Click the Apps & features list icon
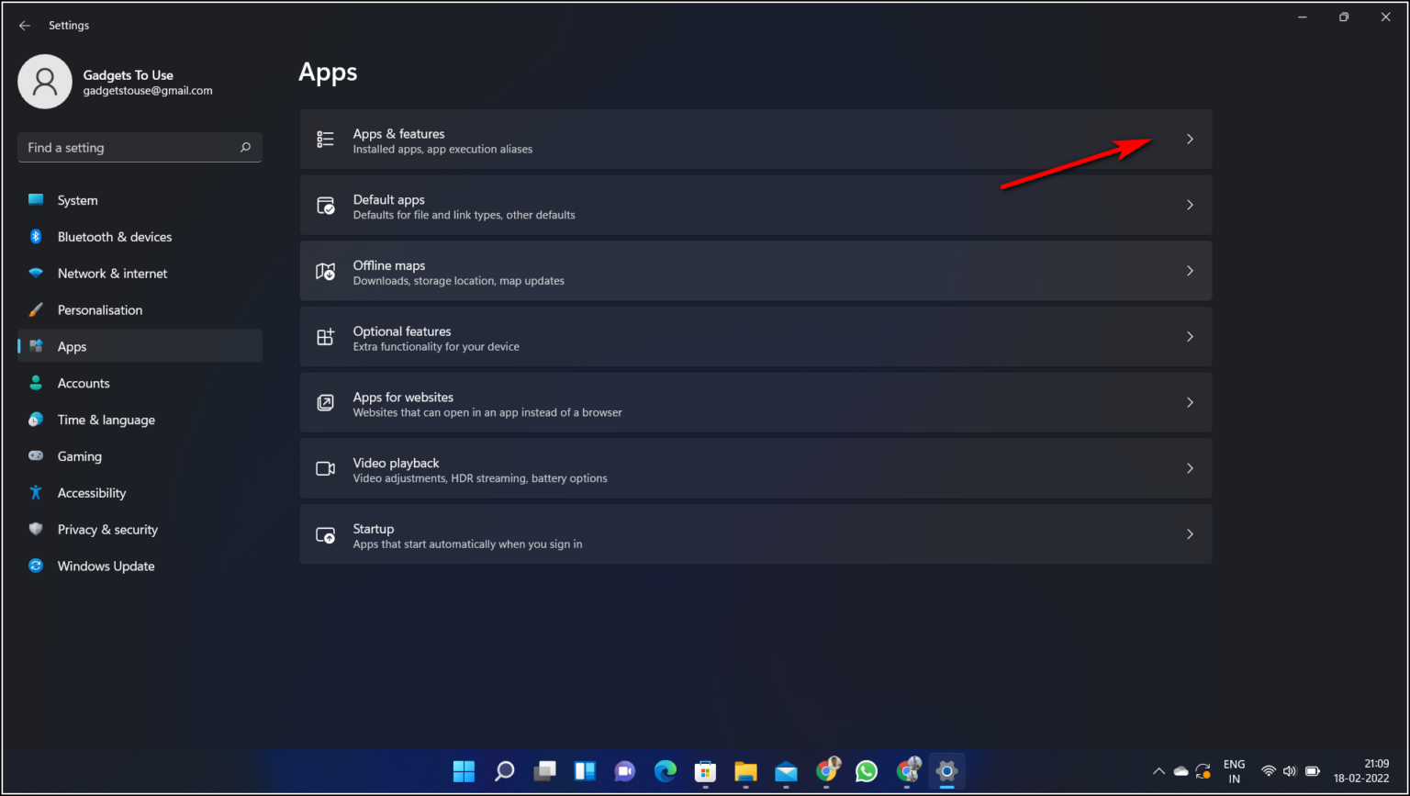The image size is (1410, 796). 325,139
